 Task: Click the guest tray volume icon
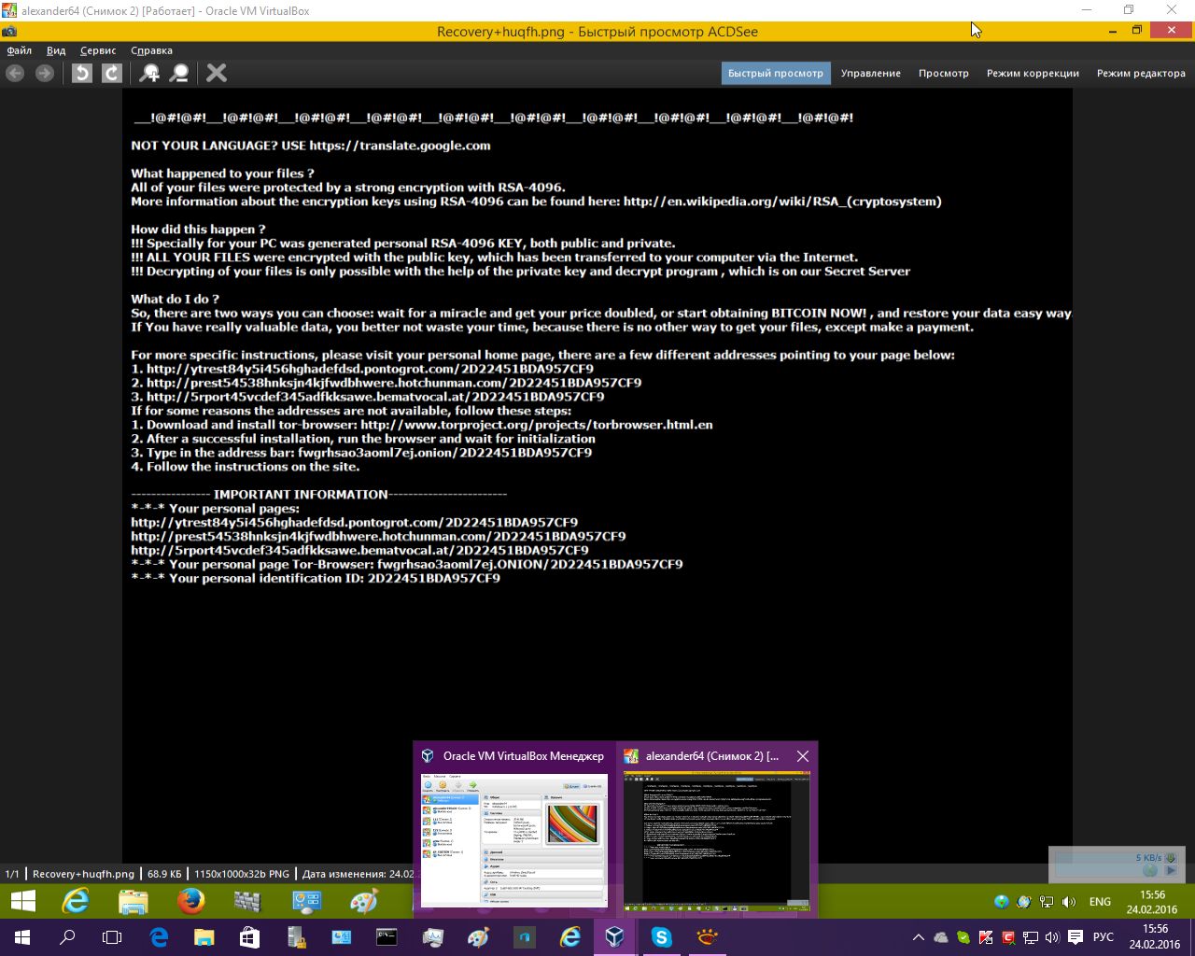pyautogui.click(x=1069, y=902)
